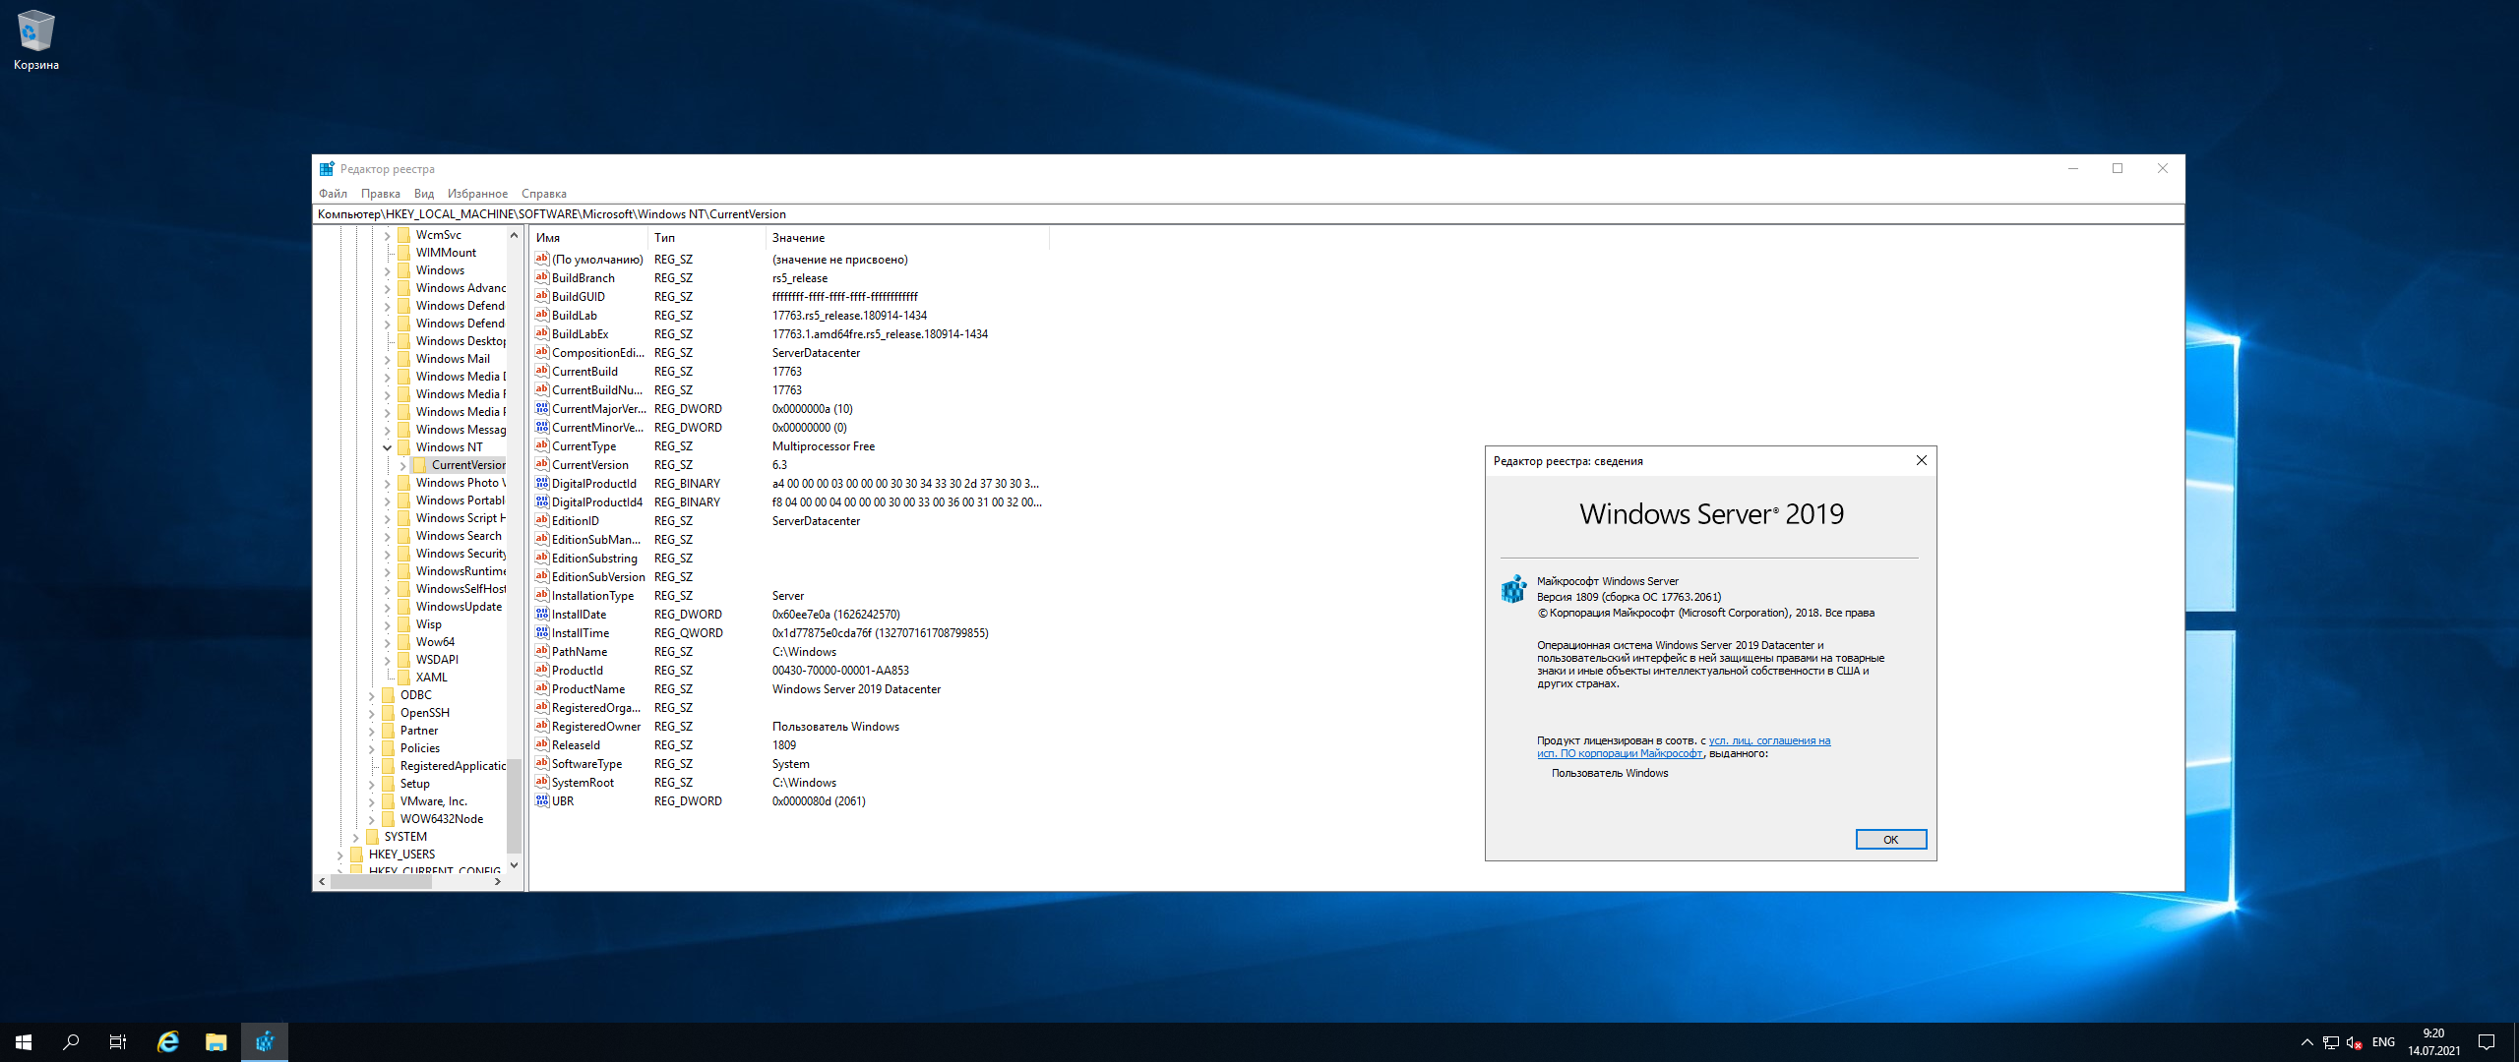The height and width of the screenshot is (1062, 2519).
Task: Click the string icon of BuildBranch value
Action: (x=541, y=278)
